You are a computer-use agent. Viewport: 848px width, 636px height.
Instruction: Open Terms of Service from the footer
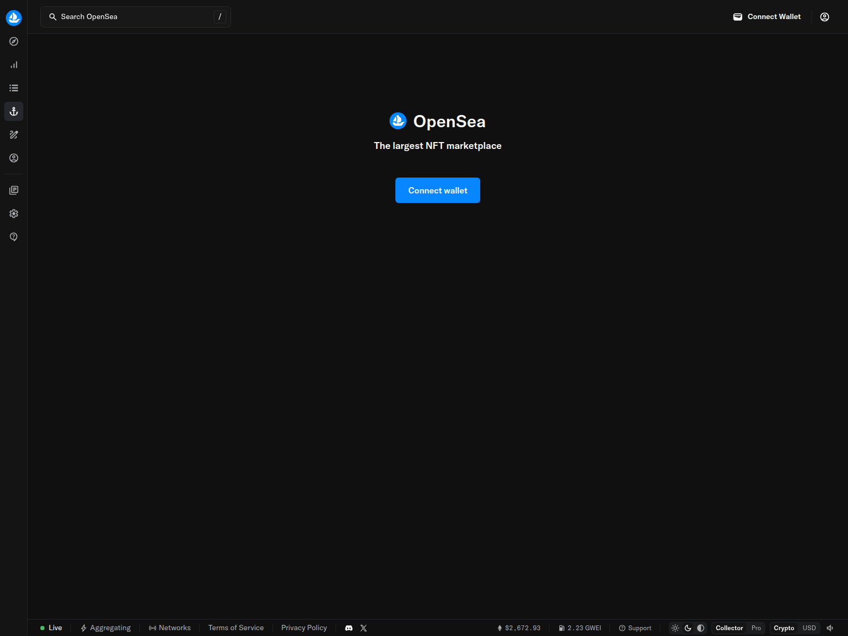pos(236,628)
